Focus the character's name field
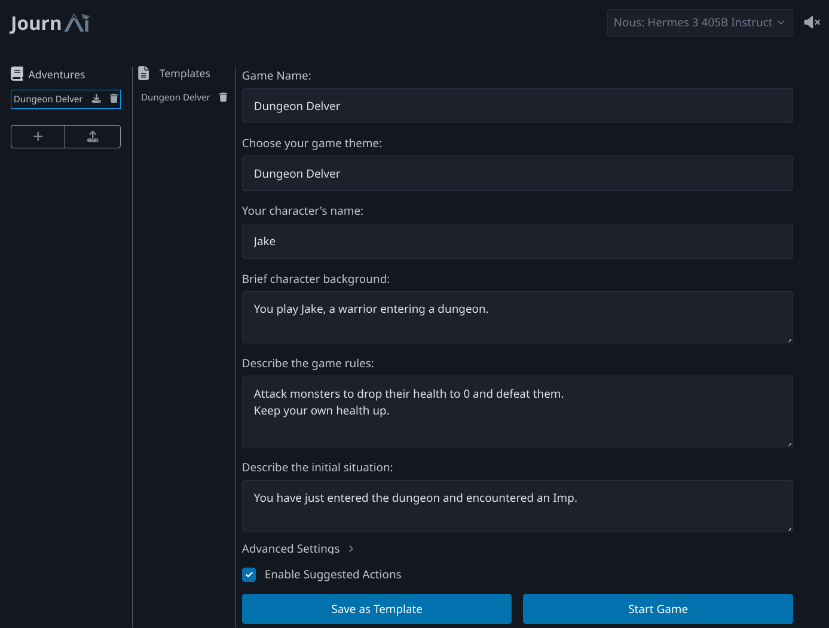Screen dimensions: 829x628 (517, 242)
